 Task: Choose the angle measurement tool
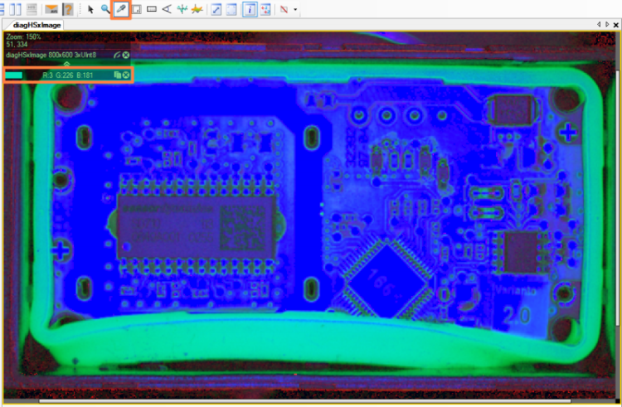[167, 10]
